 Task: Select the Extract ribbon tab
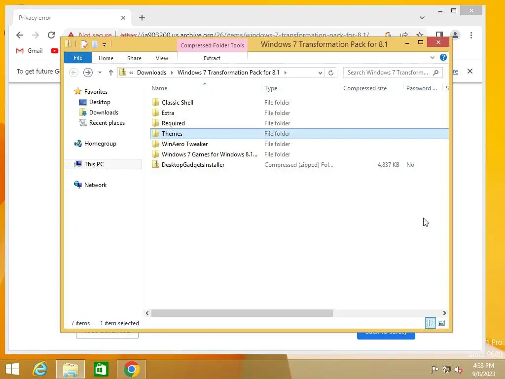pyautogui.click(x=212, y=58)
